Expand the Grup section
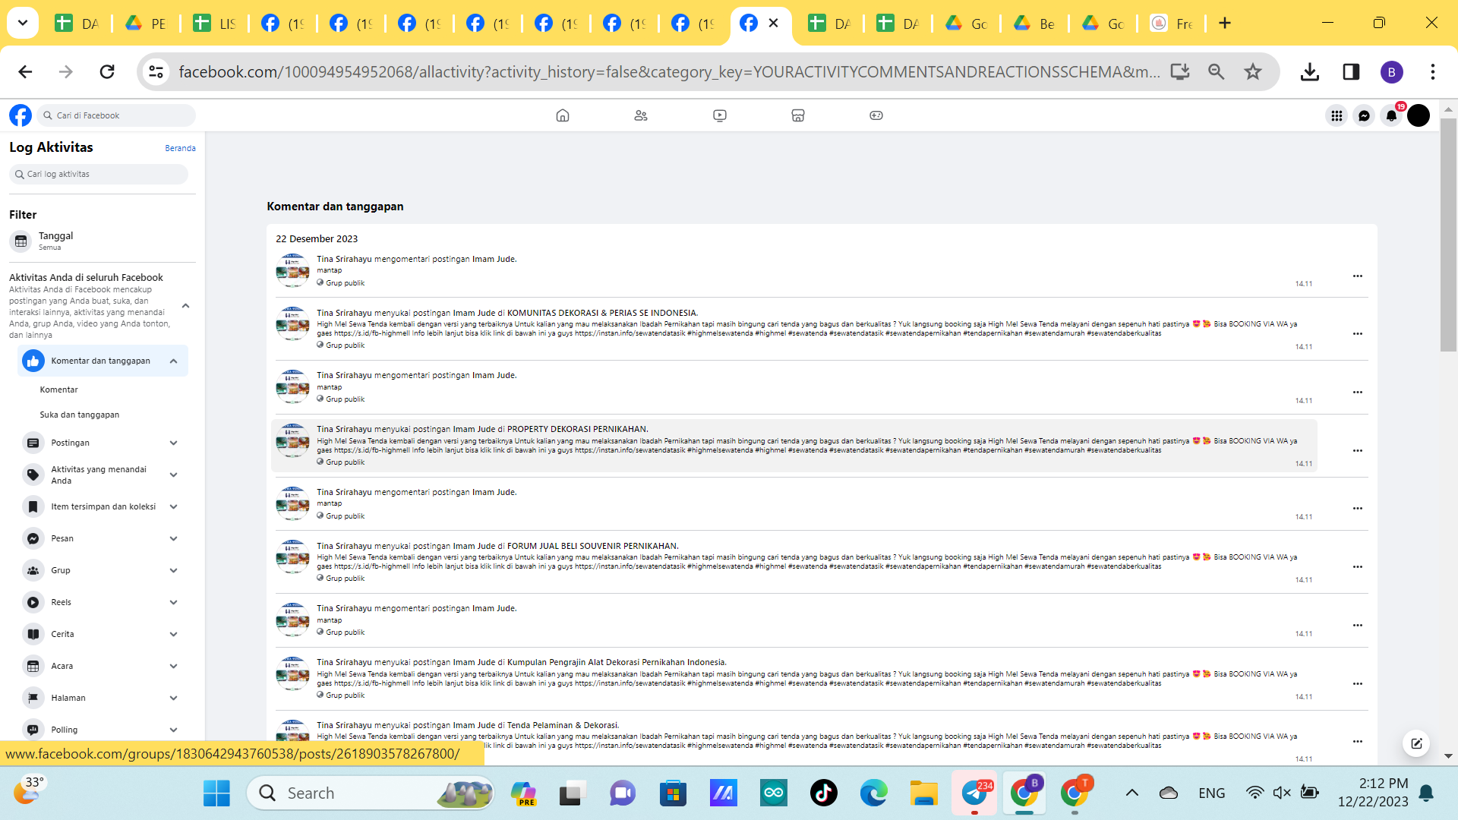Image resolution: width=1458 pixels, height=820 pixels. (173, 570)
